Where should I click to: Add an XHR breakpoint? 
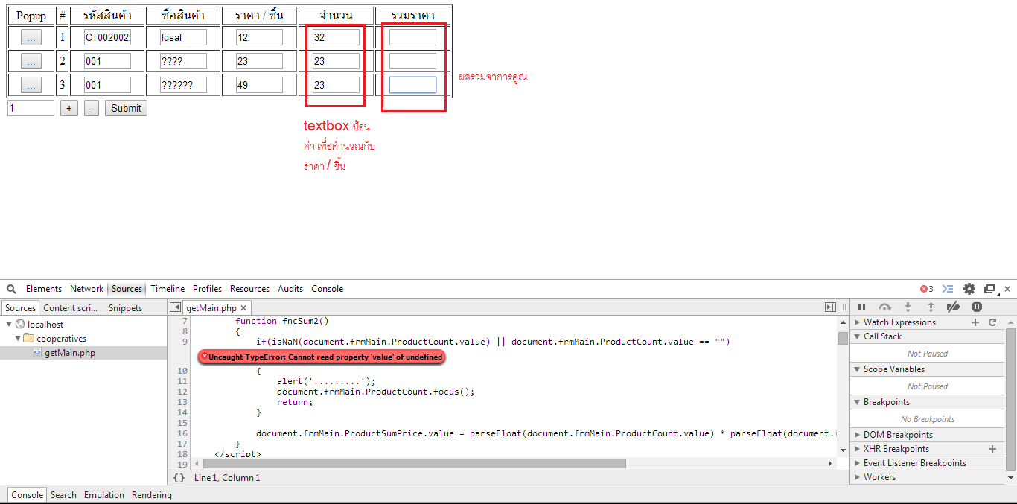click(x=992, y=449)
